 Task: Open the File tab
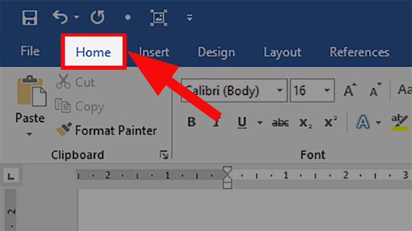(30, 52)
